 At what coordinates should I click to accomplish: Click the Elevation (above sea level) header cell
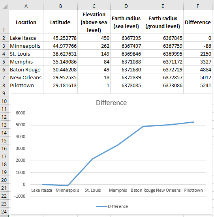click(94, 22)
